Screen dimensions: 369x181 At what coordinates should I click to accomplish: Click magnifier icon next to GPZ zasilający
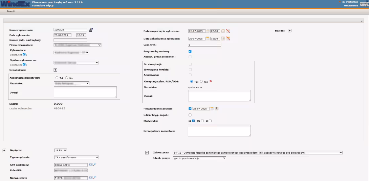95,164
